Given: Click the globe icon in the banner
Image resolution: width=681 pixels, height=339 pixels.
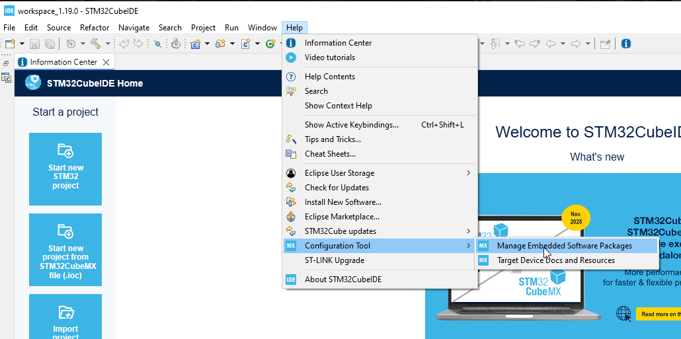Looking at the screenshot, I should (623, 314).
